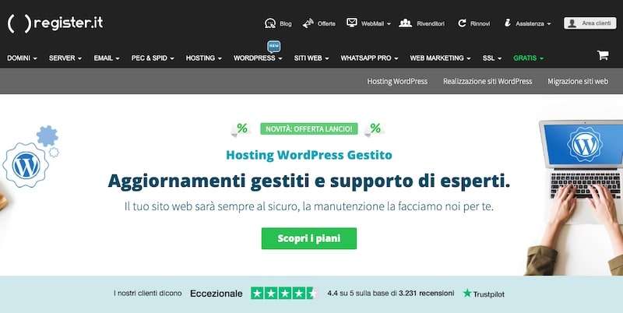Expand the HOSTING menu
623x313 pixels.
(204, 58)
